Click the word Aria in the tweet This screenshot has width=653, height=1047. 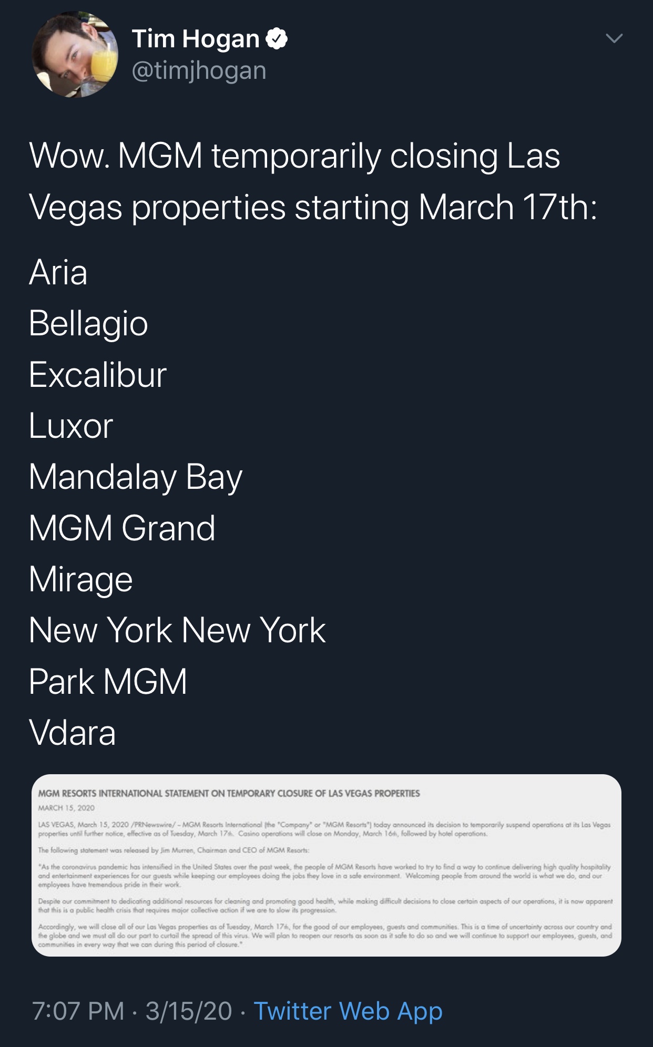(58, 272)
